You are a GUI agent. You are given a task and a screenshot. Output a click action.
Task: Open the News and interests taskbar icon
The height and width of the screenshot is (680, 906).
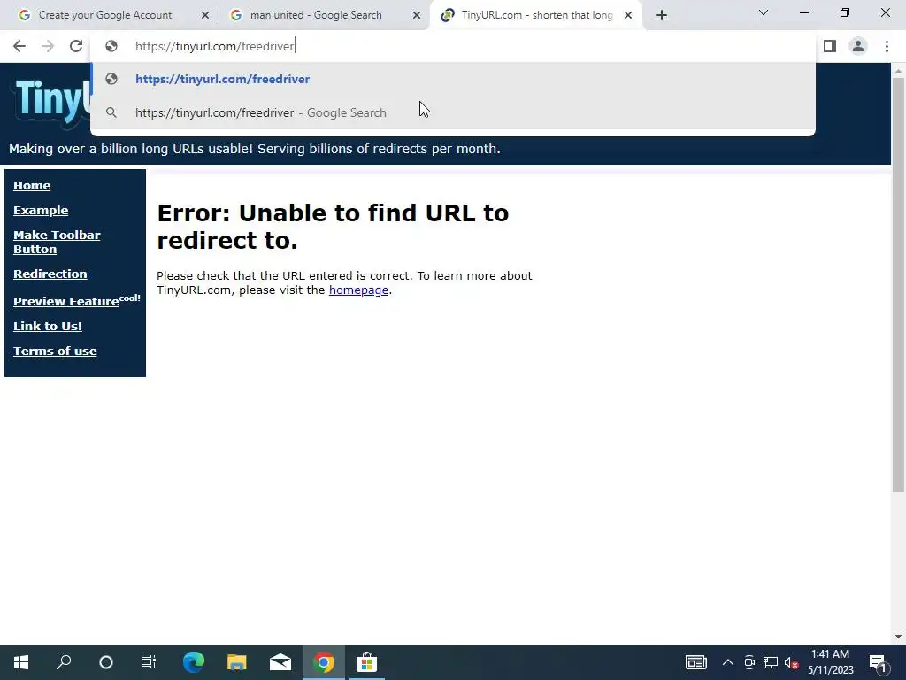[x=696, y=662]
